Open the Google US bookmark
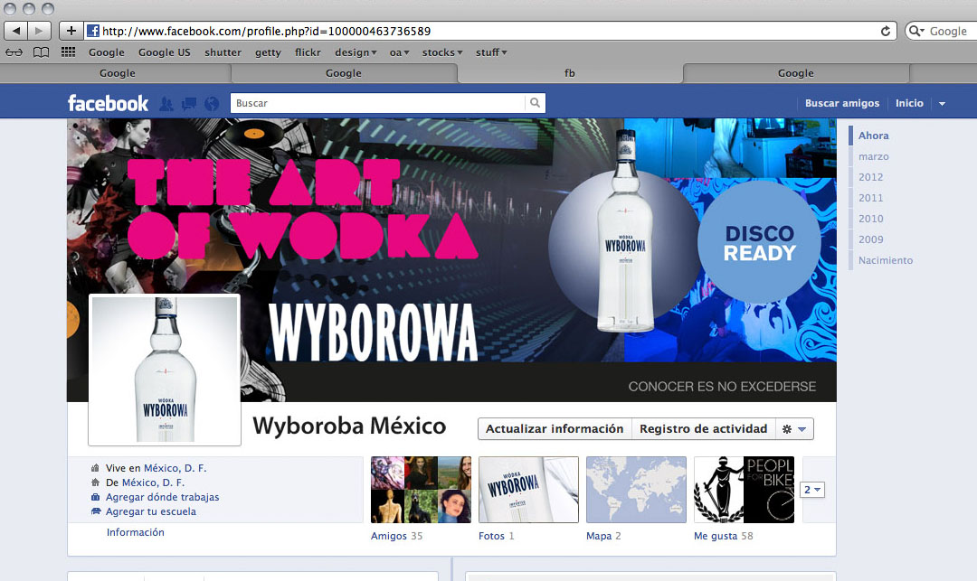The image size is (977, 581). 165,52
